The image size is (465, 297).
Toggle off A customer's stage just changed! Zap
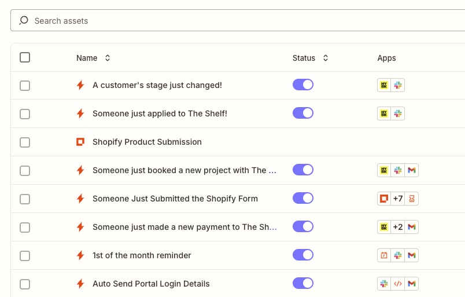pyautogui.click(x=303, y=85)
